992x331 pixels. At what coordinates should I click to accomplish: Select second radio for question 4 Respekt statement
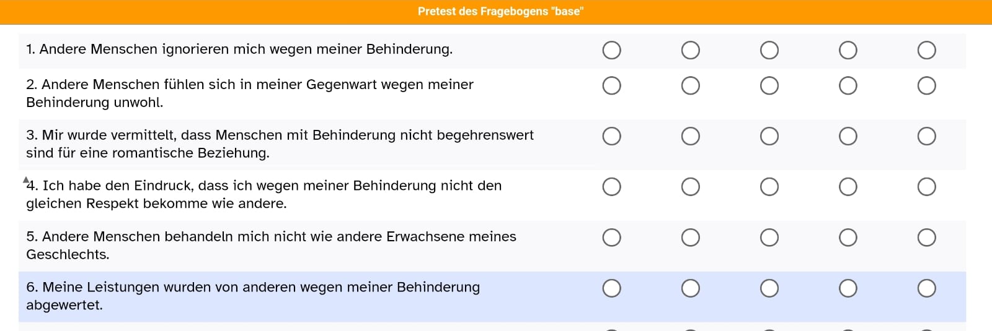coord(690,187)
